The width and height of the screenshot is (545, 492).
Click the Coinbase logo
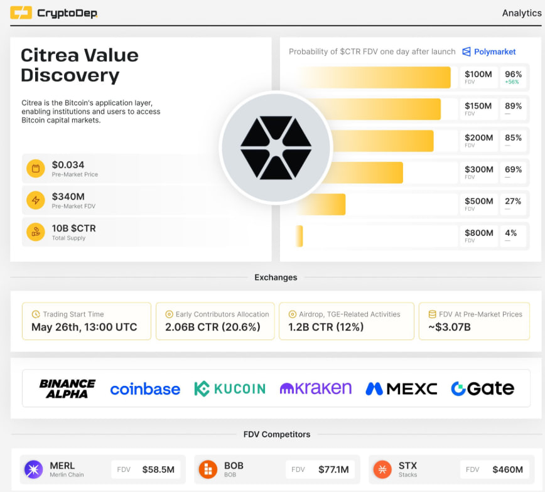coord(145,389)
